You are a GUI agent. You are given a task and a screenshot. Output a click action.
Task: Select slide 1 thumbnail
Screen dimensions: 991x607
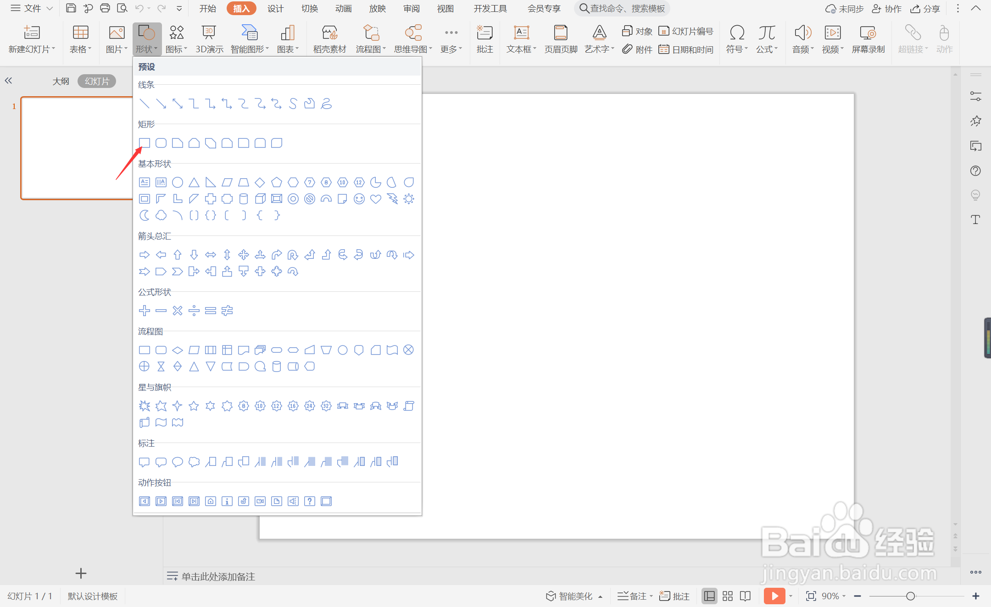77,148
